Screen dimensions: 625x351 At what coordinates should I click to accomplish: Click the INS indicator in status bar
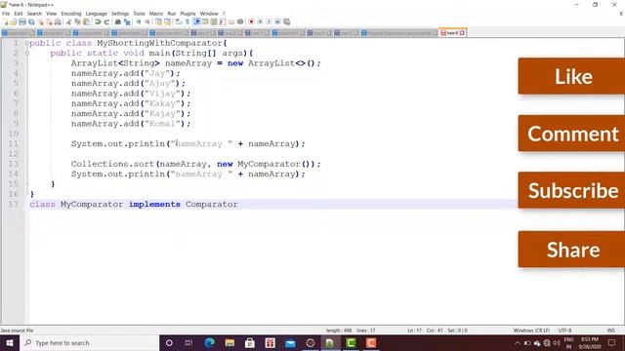[x=610, y=331]
